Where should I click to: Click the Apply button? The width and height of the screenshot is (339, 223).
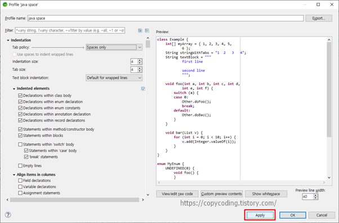260,215
